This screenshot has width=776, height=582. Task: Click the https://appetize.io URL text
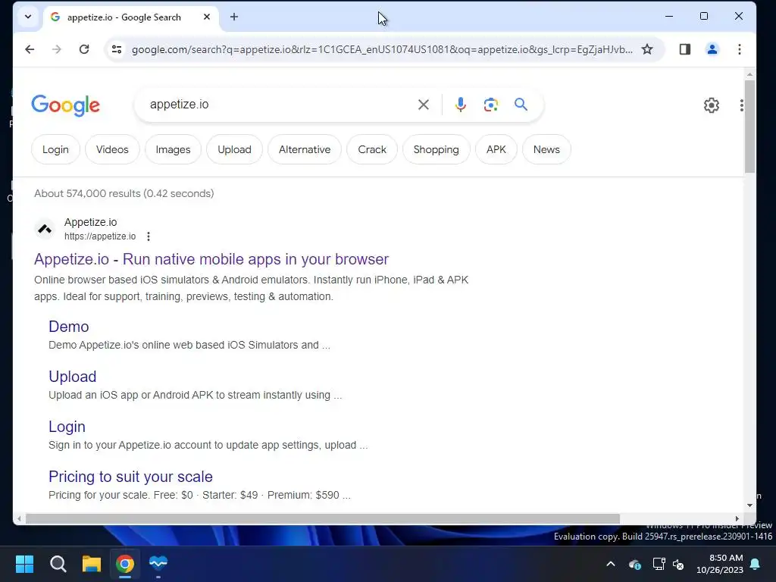pos(100,236)
